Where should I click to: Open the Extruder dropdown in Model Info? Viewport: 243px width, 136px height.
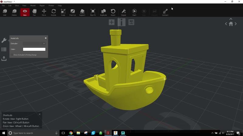pyautogui.click(x=34, y=44)
